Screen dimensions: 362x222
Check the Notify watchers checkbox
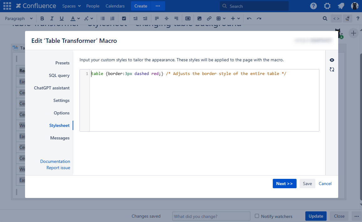(x=257, y=216)
